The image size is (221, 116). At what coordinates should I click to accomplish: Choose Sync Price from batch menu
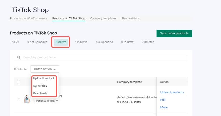tap(40, 86)
